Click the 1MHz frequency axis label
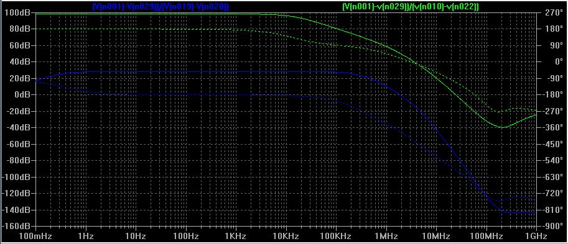This screenshot has height=244, width=568. pyautogui.click(x=386, y=237)
